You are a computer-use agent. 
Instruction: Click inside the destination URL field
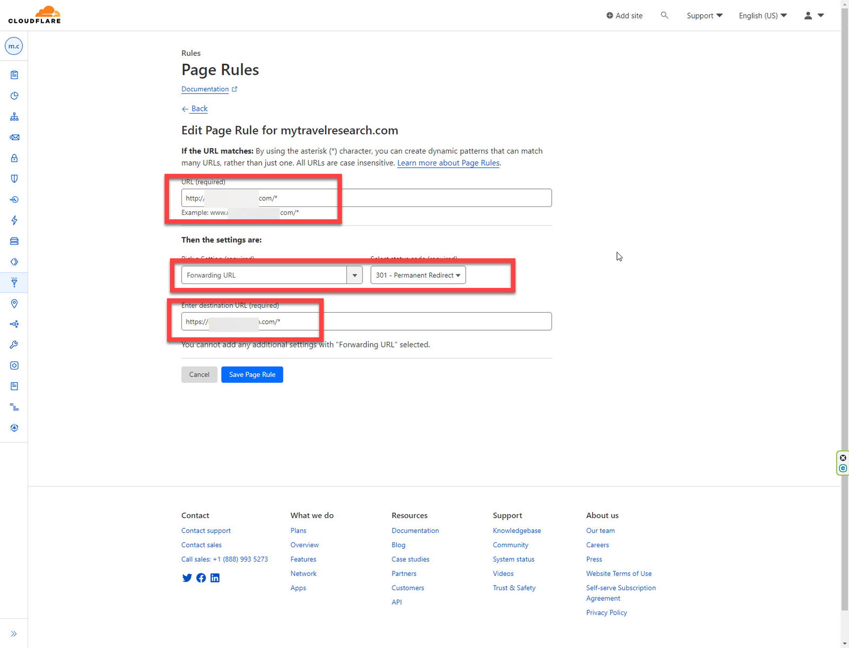[366, 321]
